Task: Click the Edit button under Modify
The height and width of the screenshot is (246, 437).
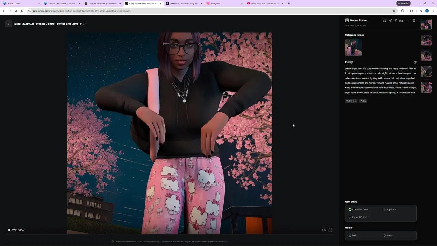Action: 352,236
